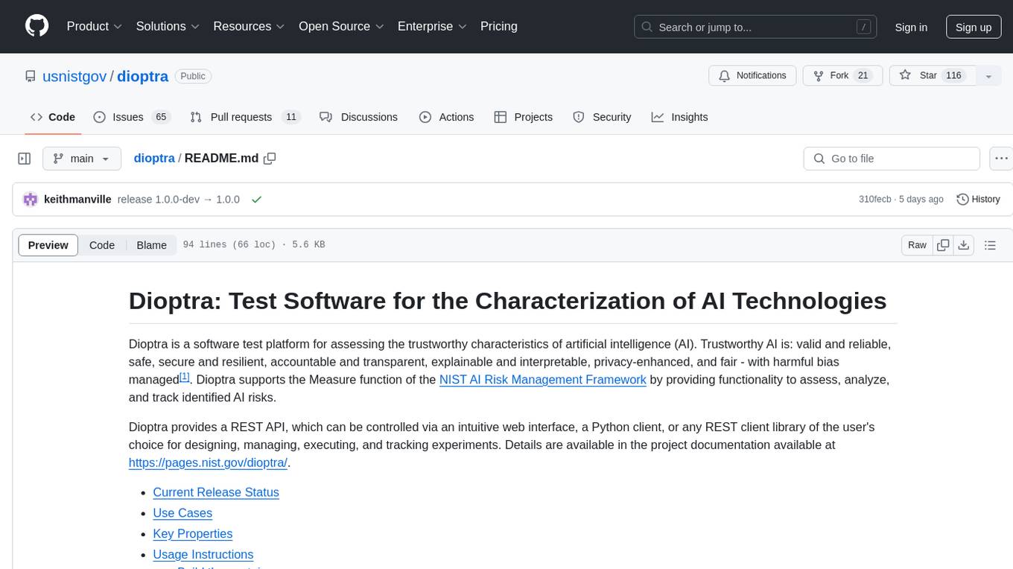Jump to Key Properties section
The image size is (1013, 569).
193,534
